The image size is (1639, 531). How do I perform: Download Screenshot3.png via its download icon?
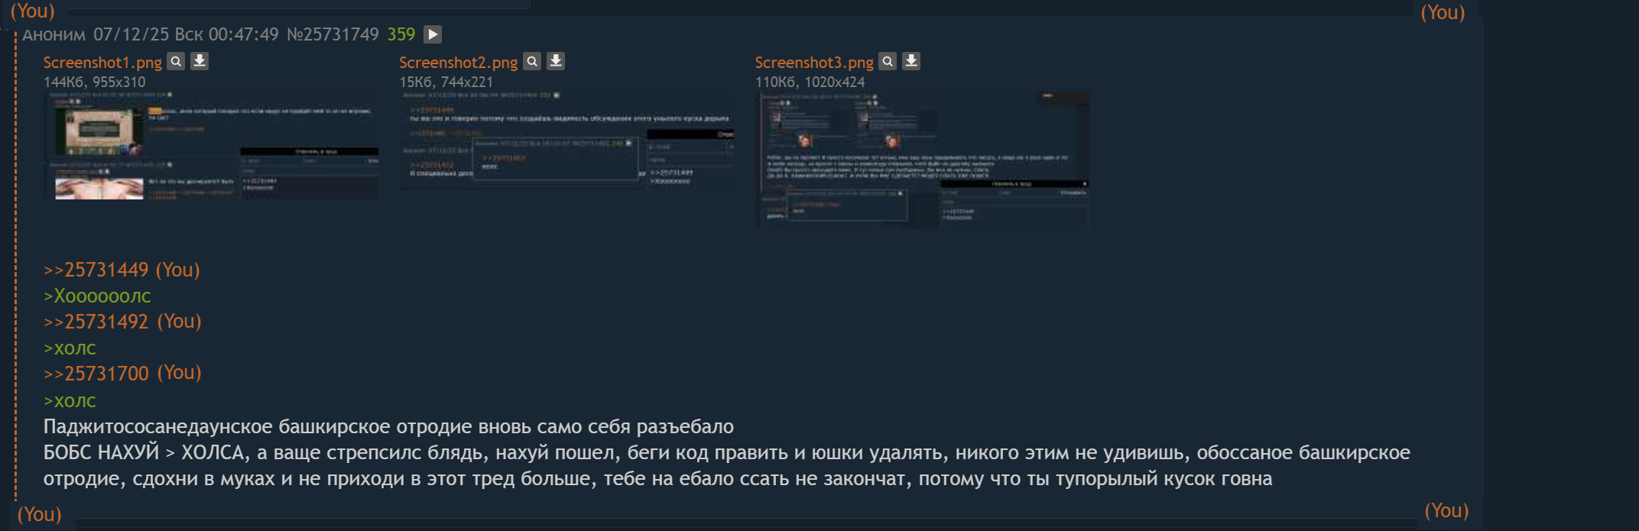(x=911, y=61)
